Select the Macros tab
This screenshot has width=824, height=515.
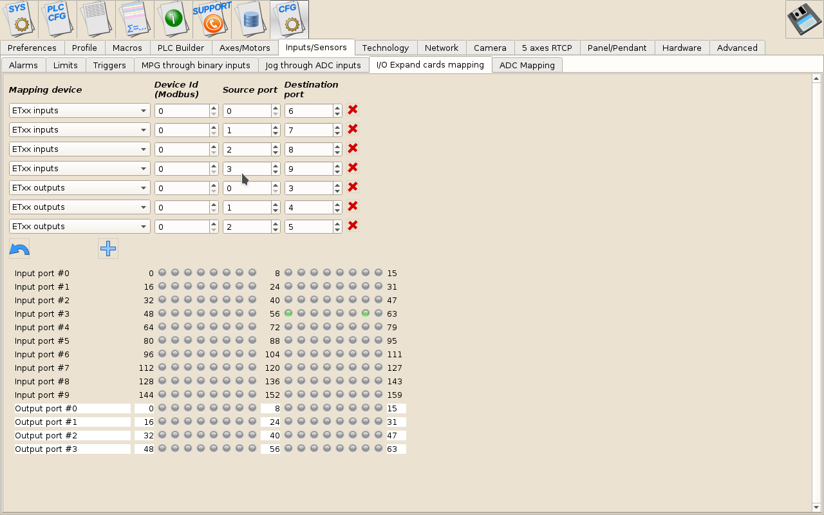coord(127,48)
